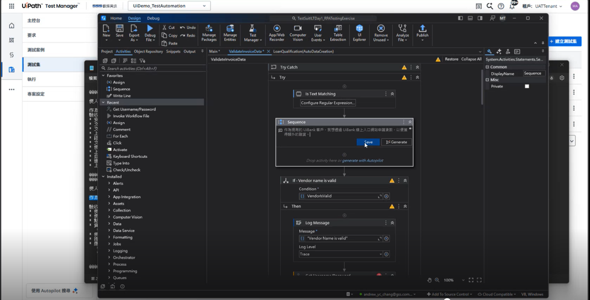Viewport: 590px width, 300px height.
Task: Open the Log Level Trace dropdown
Action: click(x=381, y=254)
